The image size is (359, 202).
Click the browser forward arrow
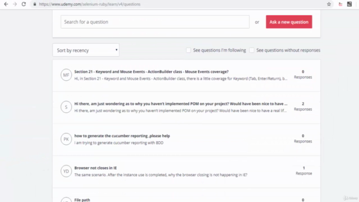[15, 4]
